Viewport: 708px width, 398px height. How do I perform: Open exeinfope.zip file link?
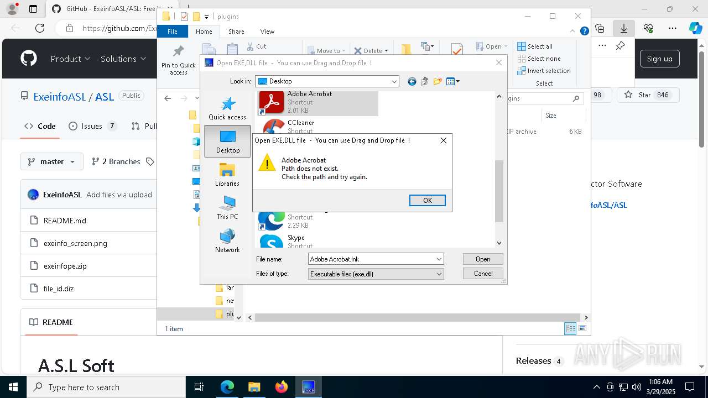pyautogui.click(x=65, y=266)
